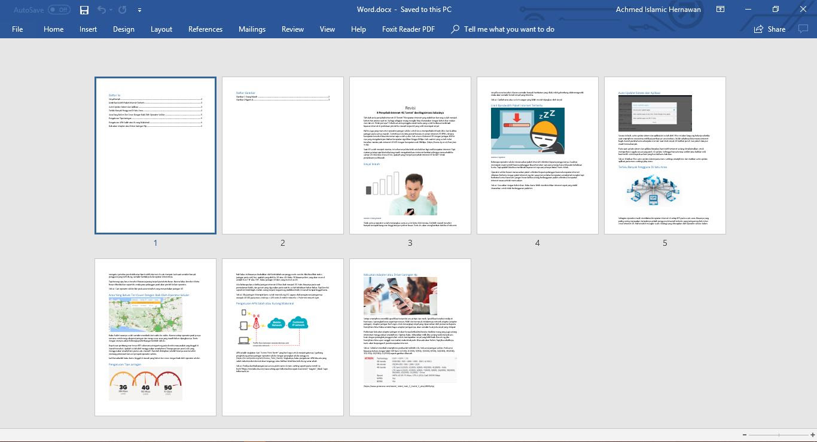Click the 'Pengaturan Tipe Jaringan' heading
Image resolution: width=817 pixels, height=442 pixels.
(x=125, y=364)
